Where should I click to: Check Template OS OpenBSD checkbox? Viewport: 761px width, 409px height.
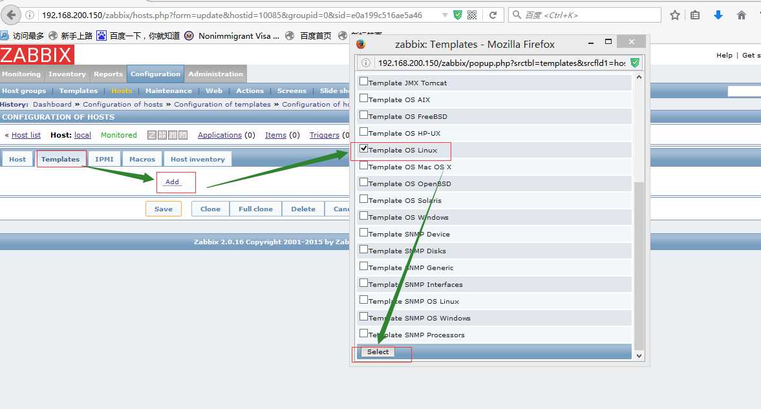[x=363, y=182]
